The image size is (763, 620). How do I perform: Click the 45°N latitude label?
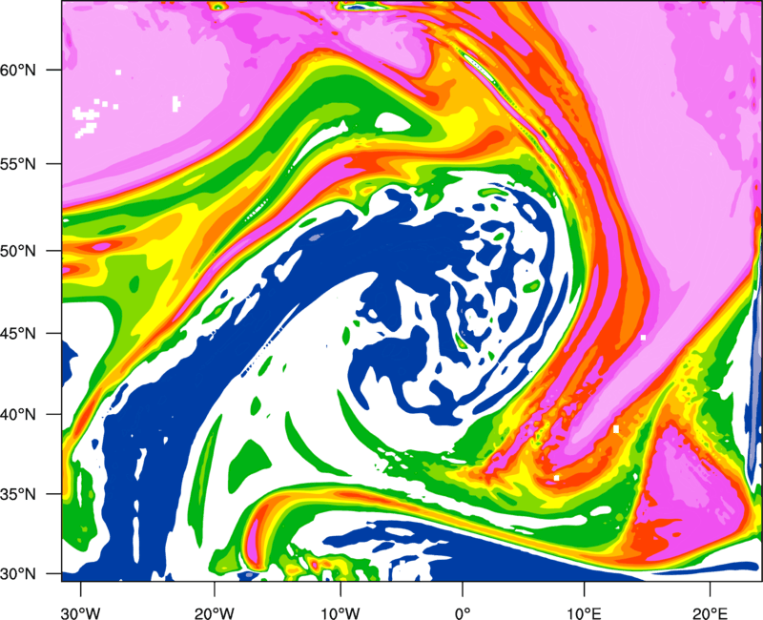[x=18, y=334]
